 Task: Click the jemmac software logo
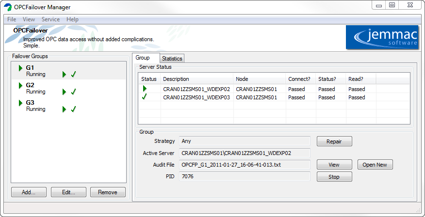click(382, 37)
